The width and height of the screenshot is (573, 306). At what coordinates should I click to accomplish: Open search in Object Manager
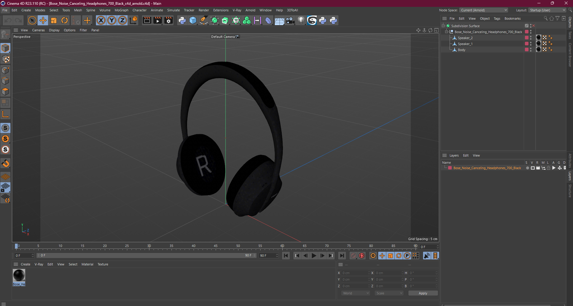pyautogui.click(x=546, y=18)
